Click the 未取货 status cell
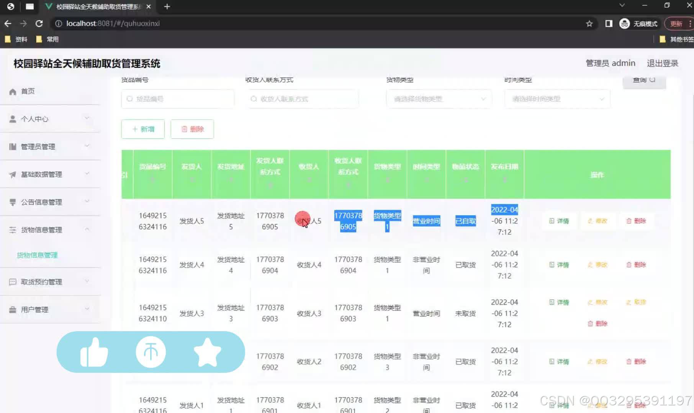 465,314
